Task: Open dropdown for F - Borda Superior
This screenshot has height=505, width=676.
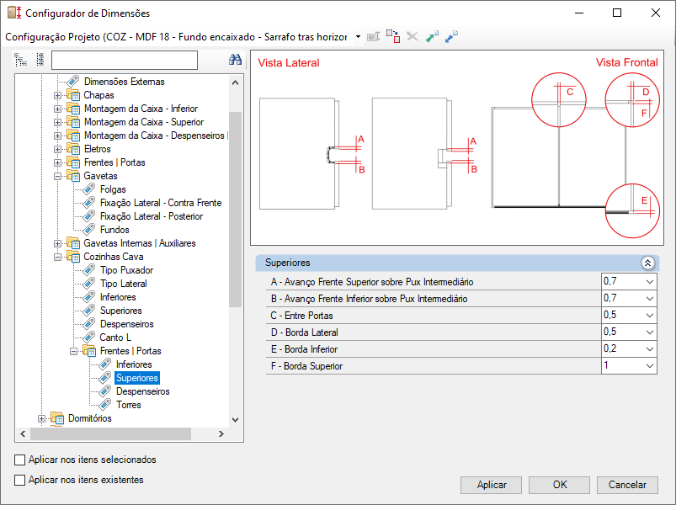Action: point(649,366)
